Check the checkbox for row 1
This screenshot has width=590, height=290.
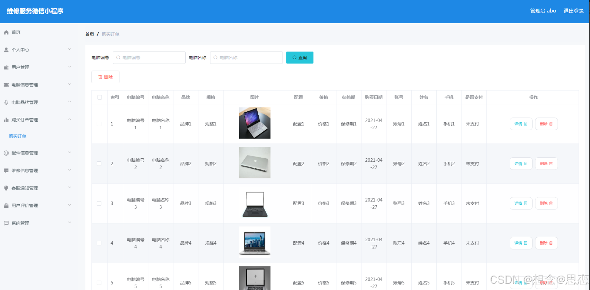[x=99, y=124]
